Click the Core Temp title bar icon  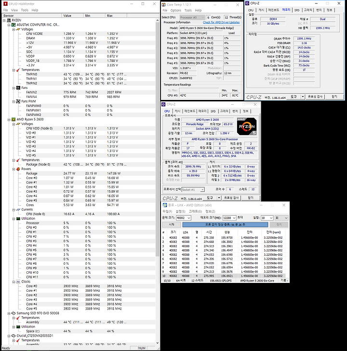pos(164,5)
